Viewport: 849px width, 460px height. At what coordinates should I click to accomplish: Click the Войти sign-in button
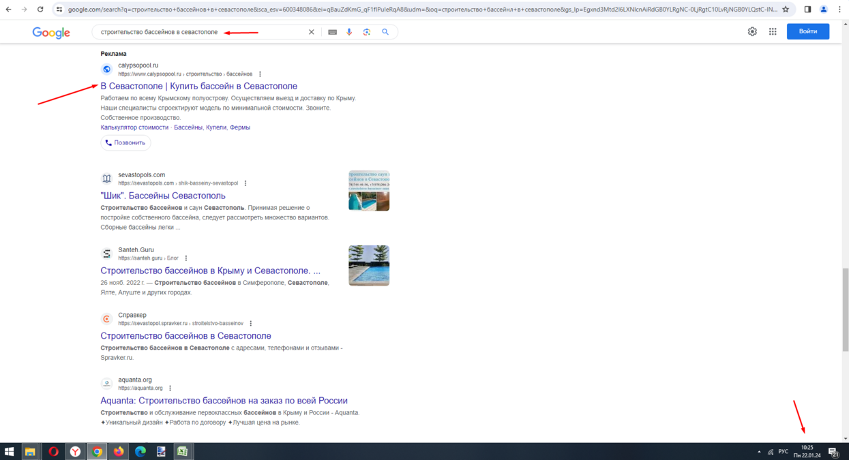[808, 31]
